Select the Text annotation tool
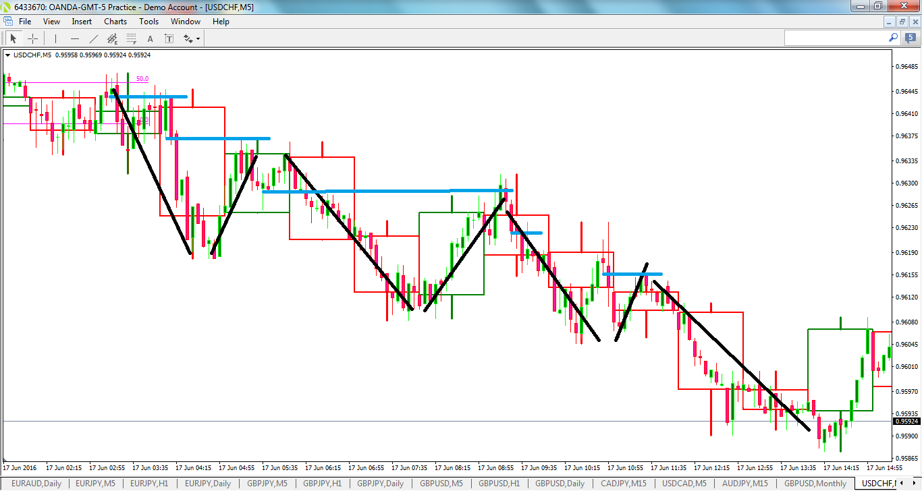 point(150,38)
